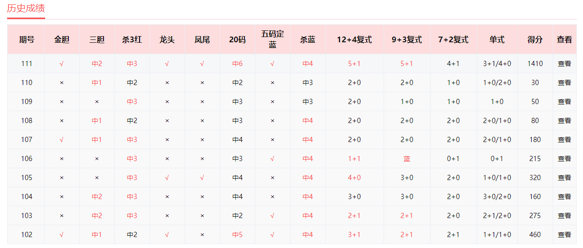Click period number 102 cell
Image resolution: width=583 pixels, height=248 pixels.
(x=27, y=235)
